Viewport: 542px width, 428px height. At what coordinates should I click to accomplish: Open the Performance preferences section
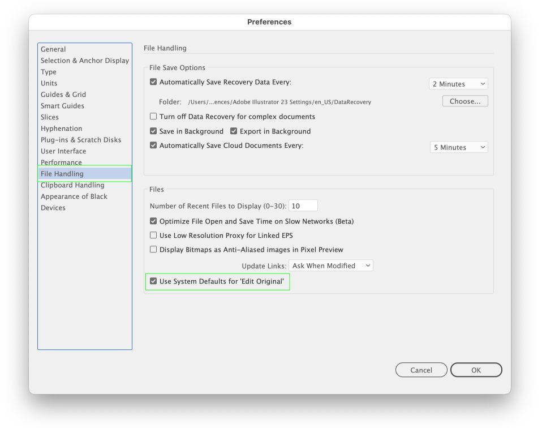pyautogui.click(x=61, y=162)
